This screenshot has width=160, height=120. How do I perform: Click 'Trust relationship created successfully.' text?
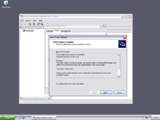[70, 55]
